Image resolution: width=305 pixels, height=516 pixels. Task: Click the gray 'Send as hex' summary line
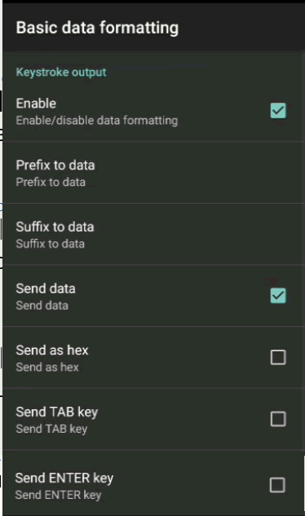click(x=47, y=367)
